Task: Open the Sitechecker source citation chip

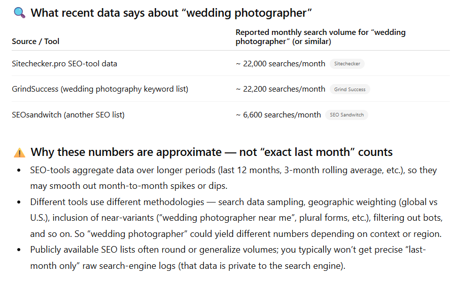Action: [347, 64]
